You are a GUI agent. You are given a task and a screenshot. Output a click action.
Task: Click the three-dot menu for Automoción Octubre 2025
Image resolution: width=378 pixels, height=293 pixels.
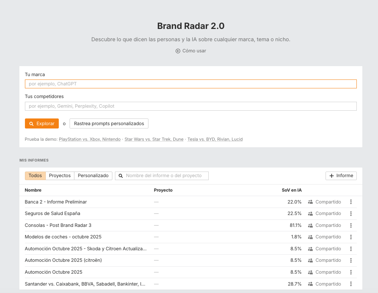(350, 272)
